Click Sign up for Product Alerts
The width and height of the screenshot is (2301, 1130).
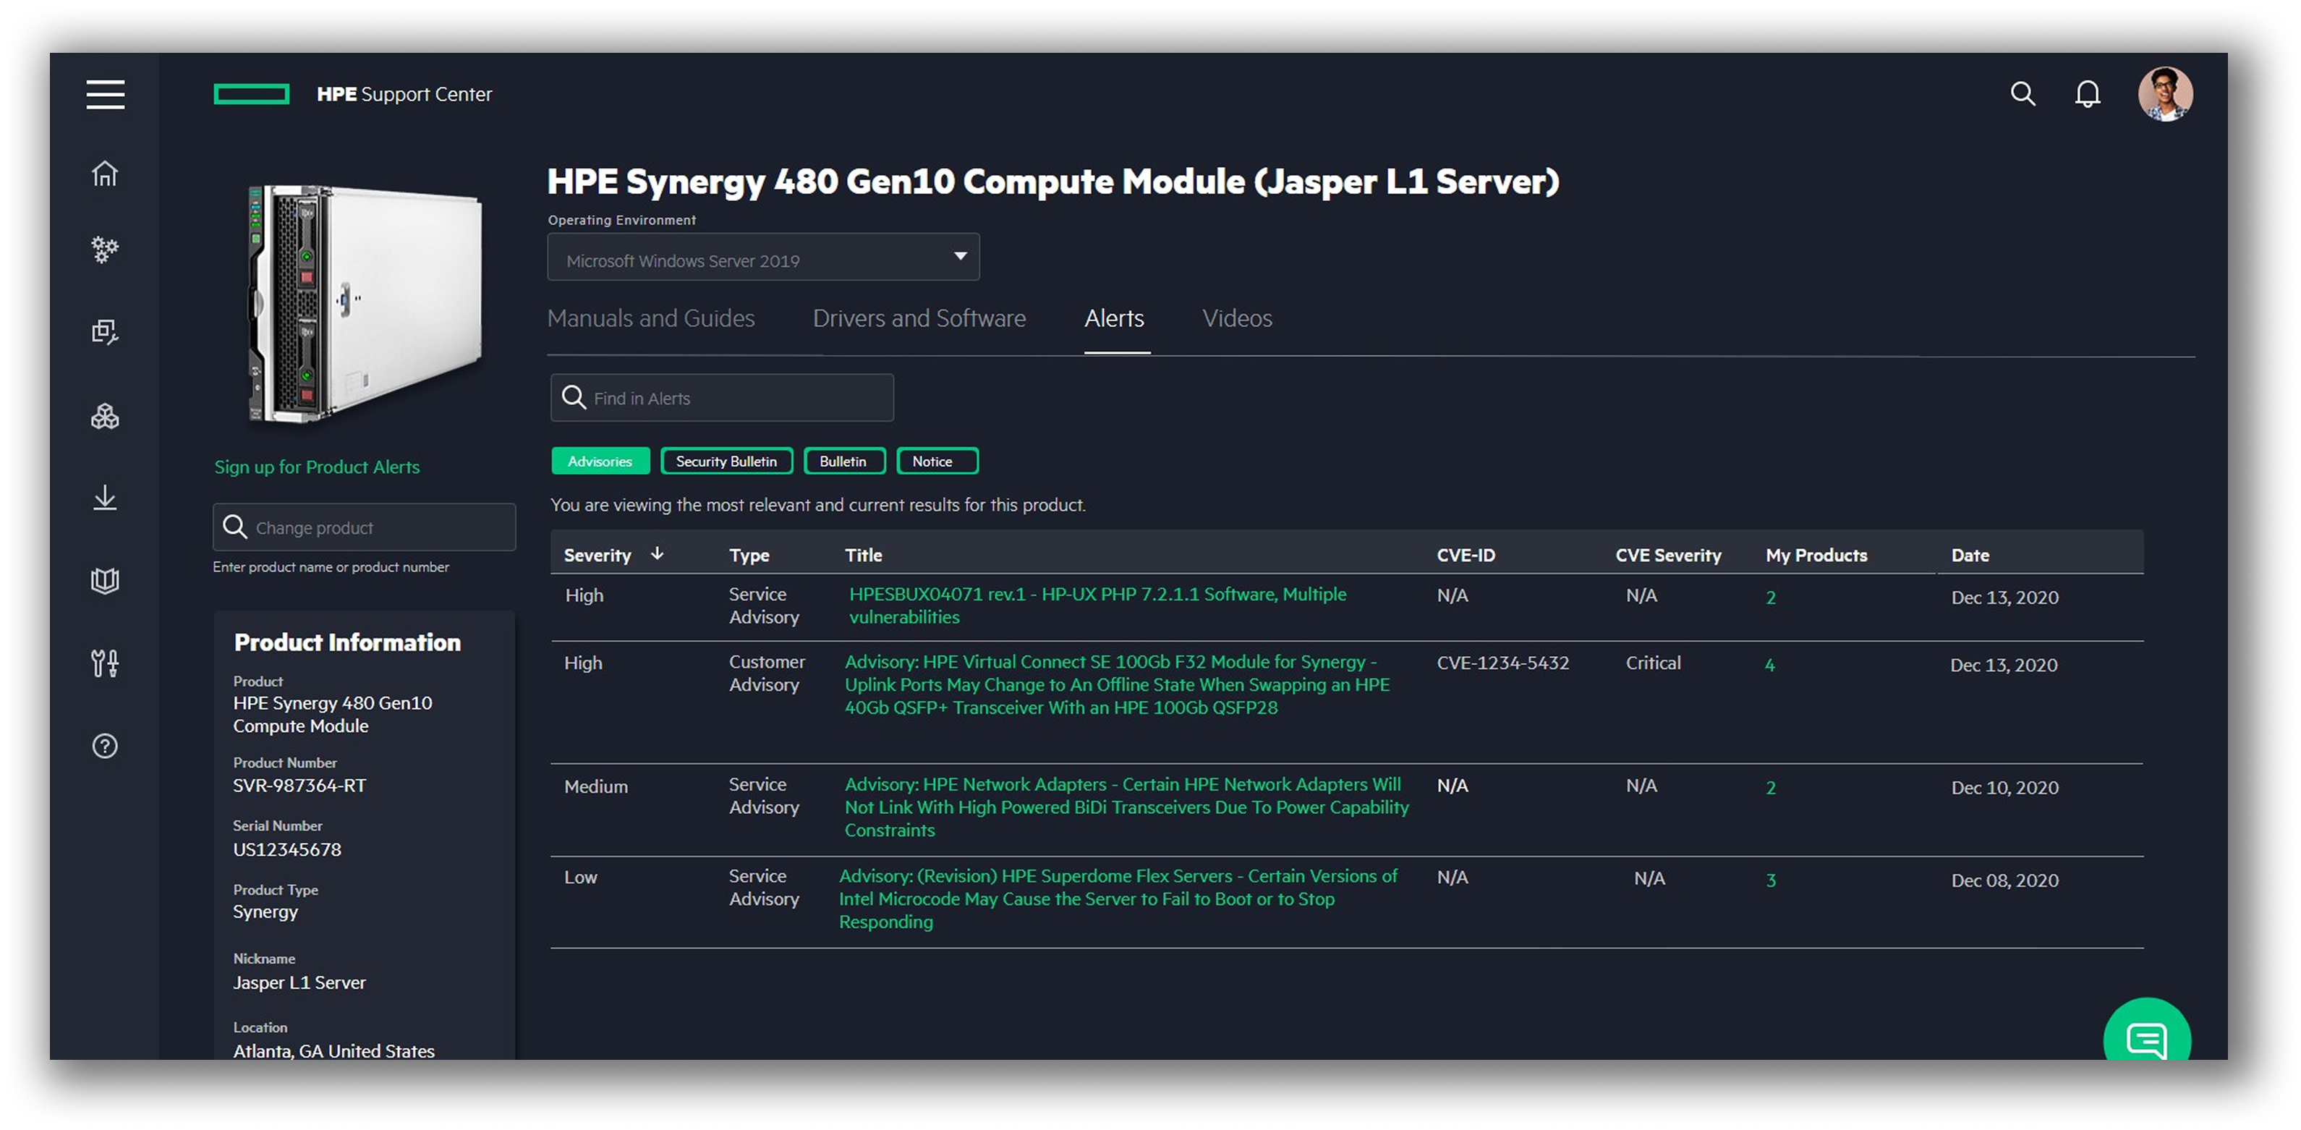pos(317,467)
